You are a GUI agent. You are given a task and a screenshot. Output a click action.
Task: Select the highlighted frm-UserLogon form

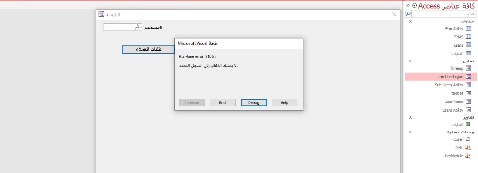441,77
